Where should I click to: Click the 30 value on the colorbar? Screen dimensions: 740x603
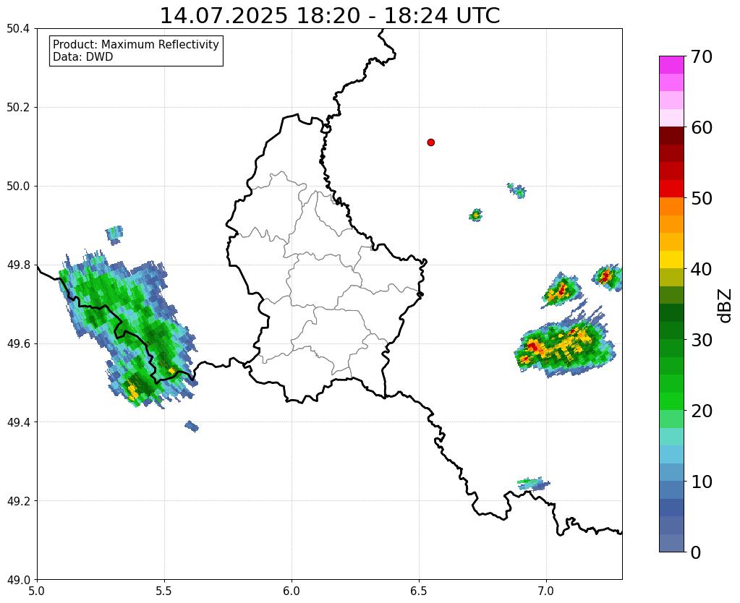(x=701, y=340)
